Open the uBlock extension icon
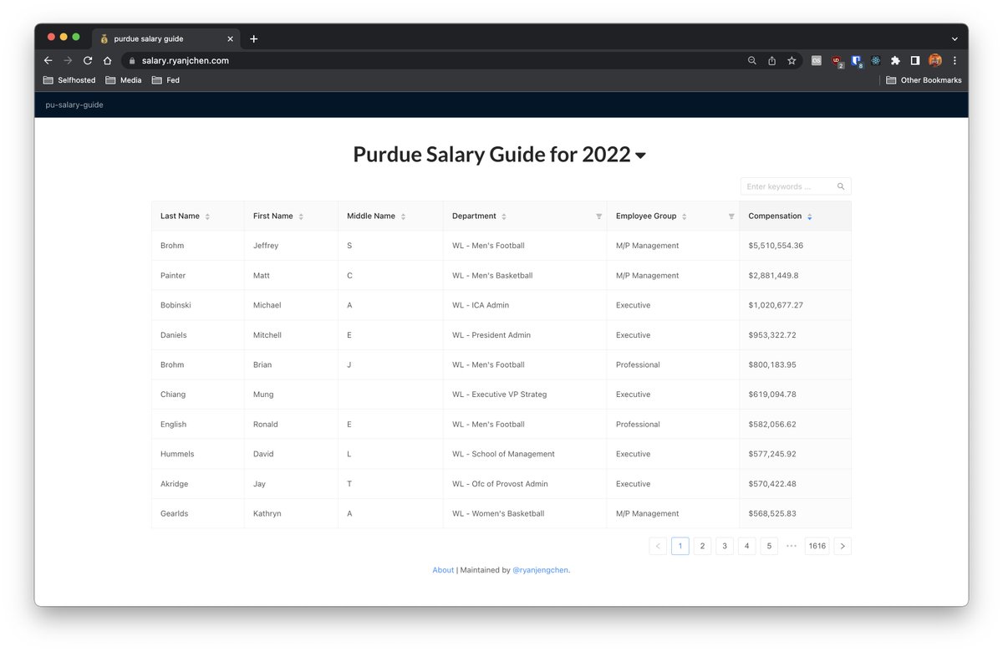The height and width of the screenshot is (652, 1003). pos(838,61)
